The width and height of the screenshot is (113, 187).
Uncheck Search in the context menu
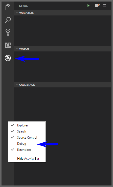pyautogui.click(x=27, y=132)
